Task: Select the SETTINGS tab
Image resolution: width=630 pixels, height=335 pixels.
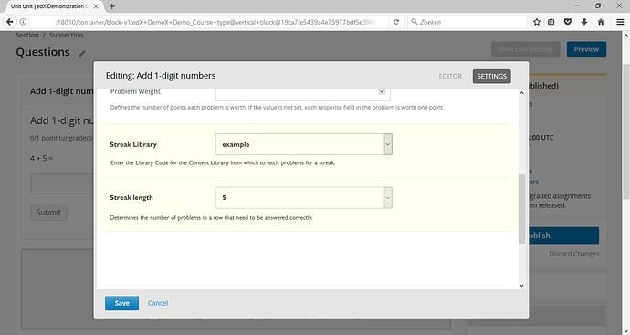Action: pyautogui.click(x=492, y=77)
